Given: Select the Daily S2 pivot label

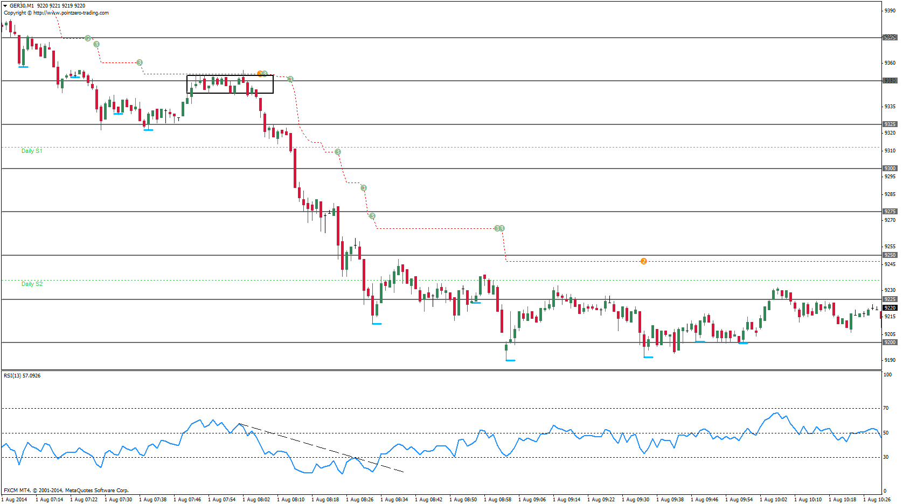Looking at the screenshot, I should pos(32,284).
